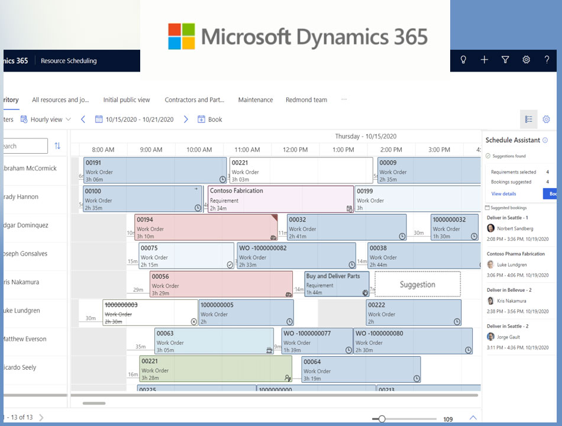
Task: Click the lightbulb ideas icon
Action: [463, 60]
